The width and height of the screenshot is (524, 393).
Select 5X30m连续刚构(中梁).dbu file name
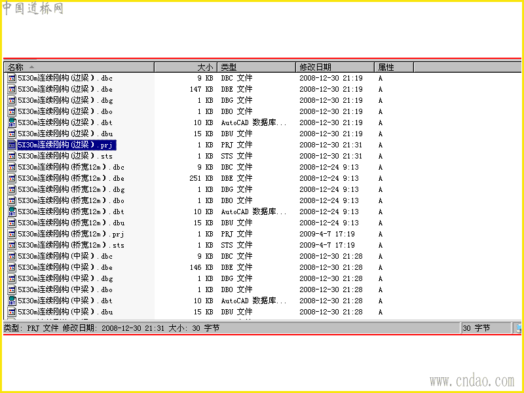click(65, 312)
